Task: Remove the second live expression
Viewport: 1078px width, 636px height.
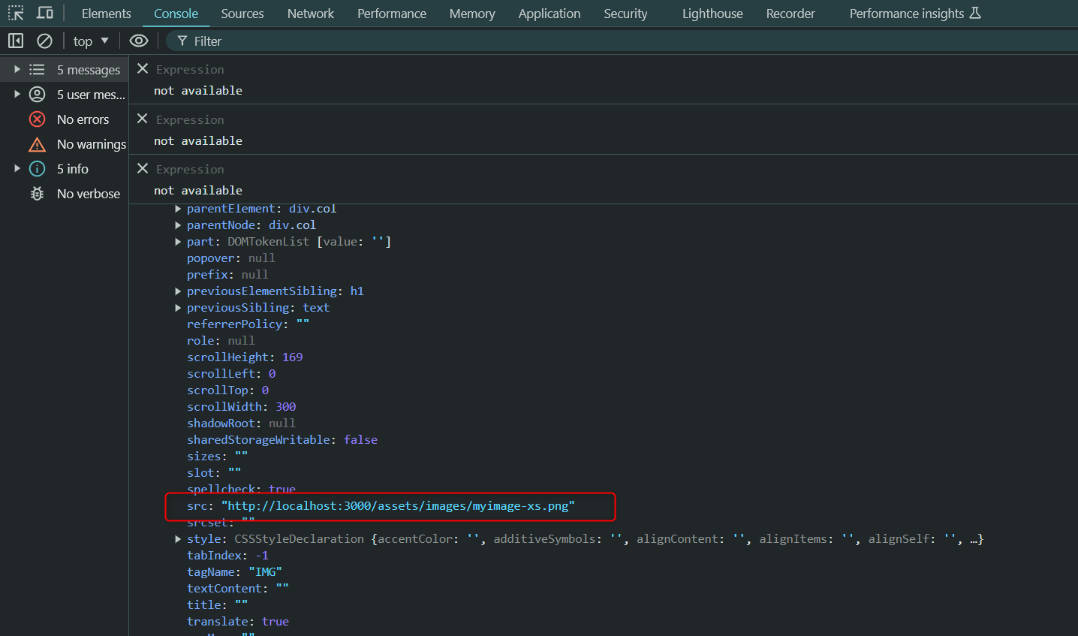Action: click(143, 119)
